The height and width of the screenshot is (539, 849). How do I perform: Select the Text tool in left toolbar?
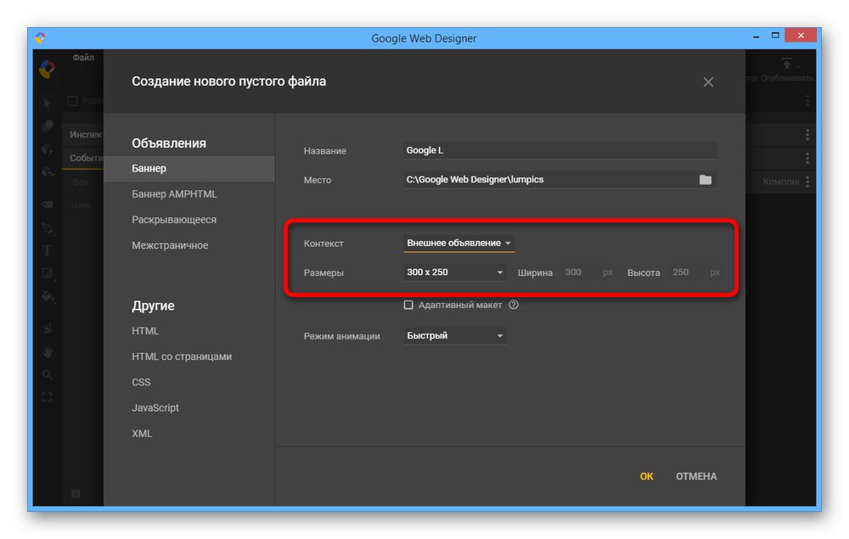tap(48, 250)
